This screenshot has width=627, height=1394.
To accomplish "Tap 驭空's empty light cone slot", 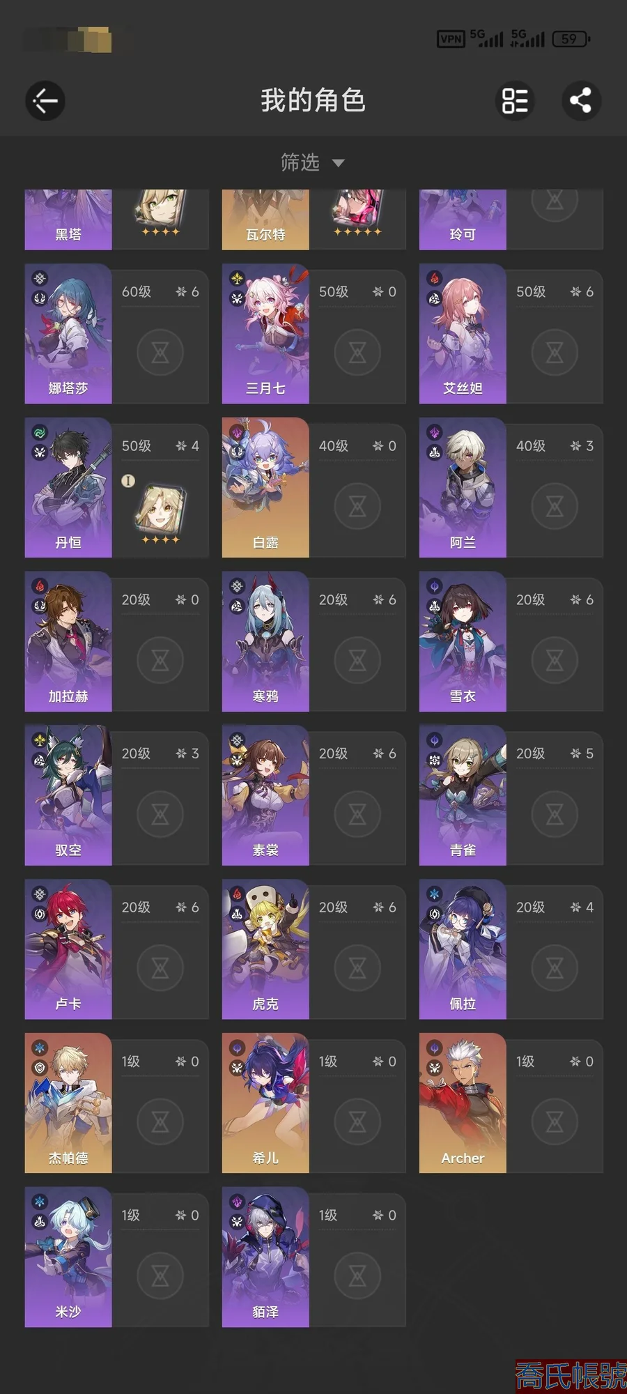I will pos(160,814).
